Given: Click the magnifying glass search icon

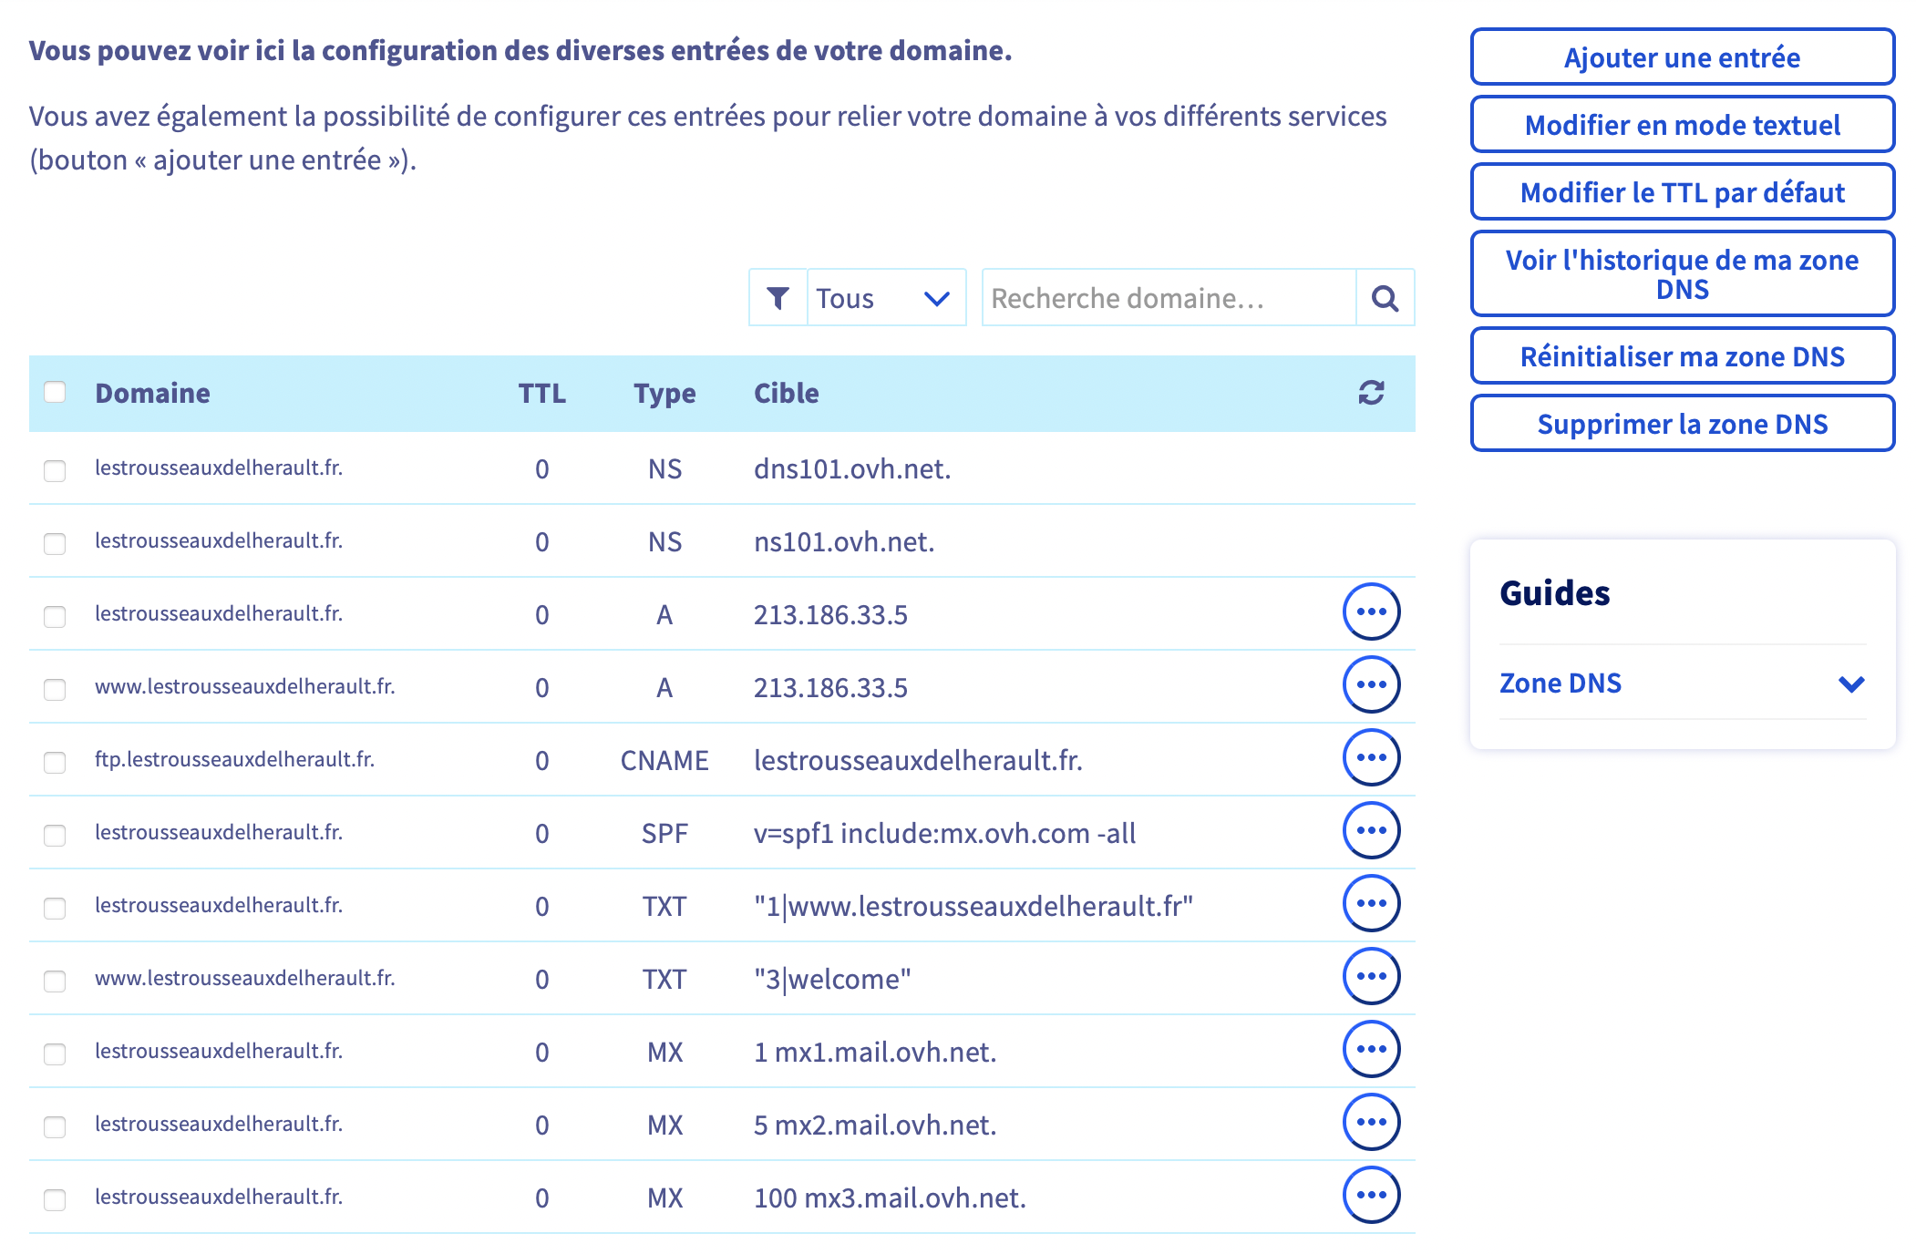Looking at the screenshot, I should (x=1385, y=298).
